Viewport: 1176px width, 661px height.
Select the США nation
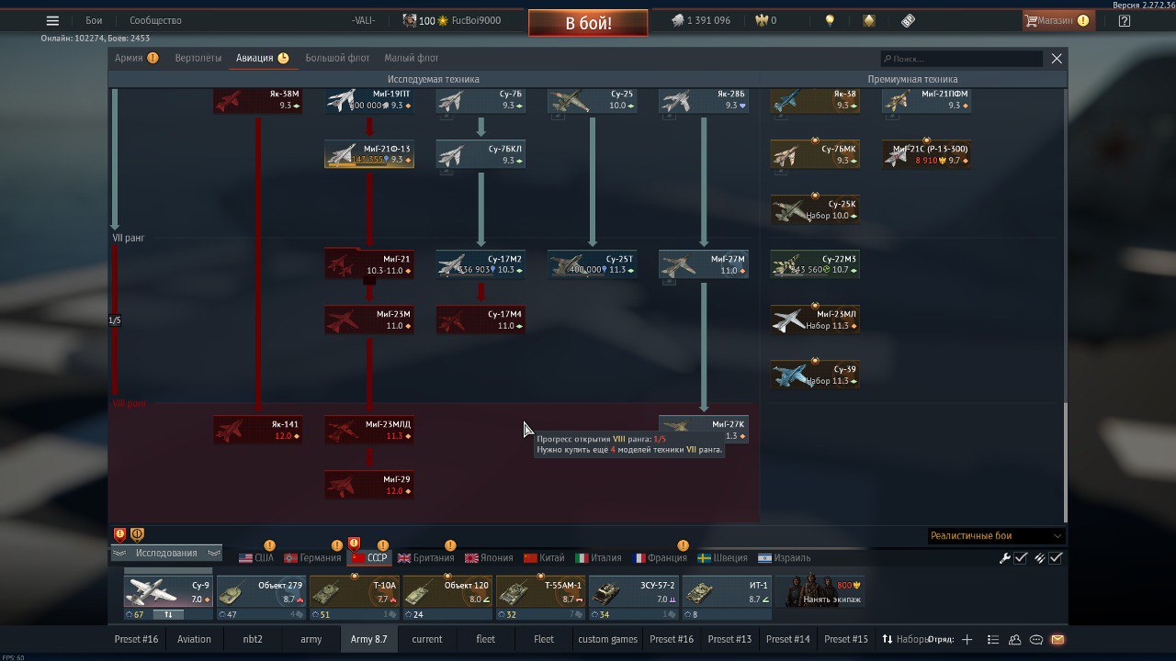[256, 557]
